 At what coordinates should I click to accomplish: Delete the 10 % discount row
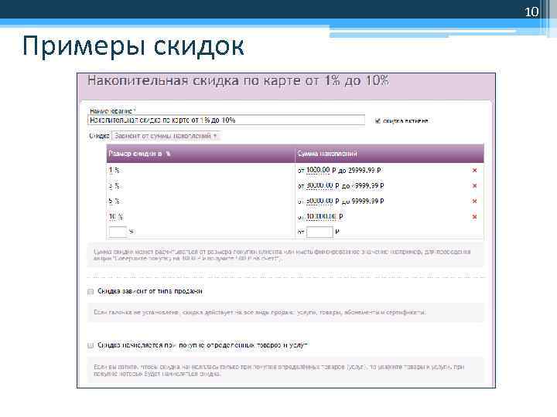click(474, 217)
